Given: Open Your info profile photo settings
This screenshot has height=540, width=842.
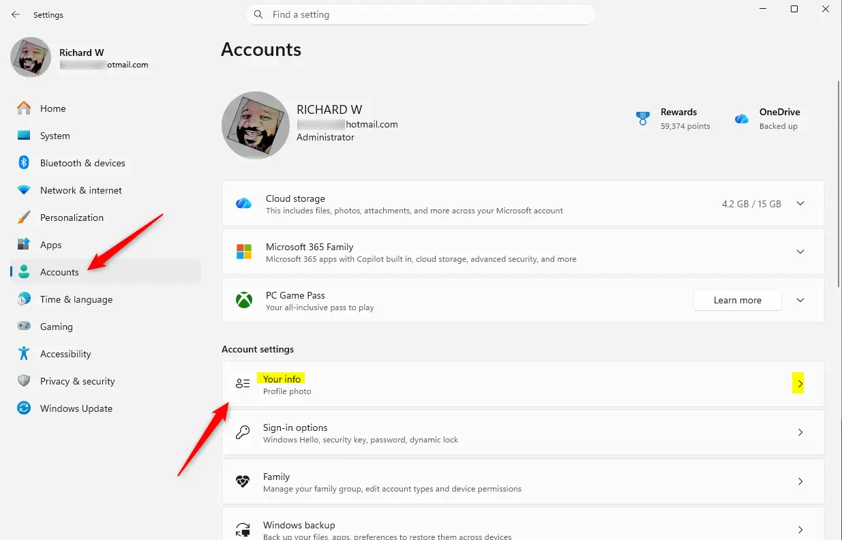Looking at the screenshot, I should (523, 385).
